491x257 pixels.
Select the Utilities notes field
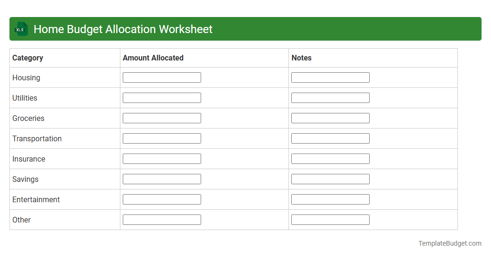[x=330, y=98]
